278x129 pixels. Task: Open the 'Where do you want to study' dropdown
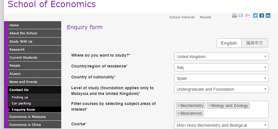point(221,57)
